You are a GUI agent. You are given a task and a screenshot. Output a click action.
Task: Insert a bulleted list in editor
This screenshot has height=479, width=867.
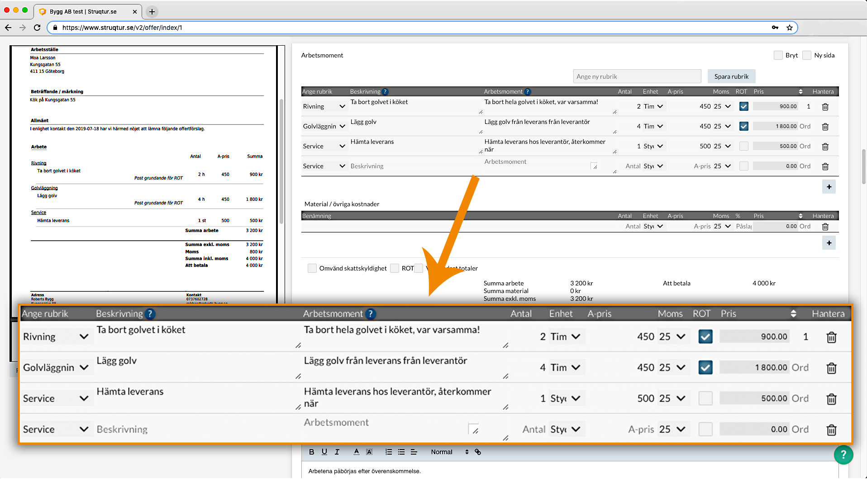click(x=401, y=452)
